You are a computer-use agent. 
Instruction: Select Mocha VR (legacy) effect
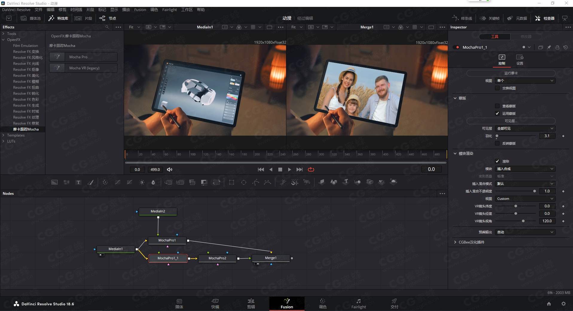pos(83,68)
